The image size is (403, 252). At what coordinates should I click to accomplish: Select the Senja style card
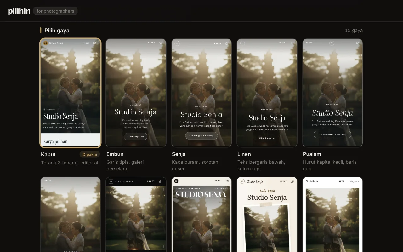coord(201,93)
